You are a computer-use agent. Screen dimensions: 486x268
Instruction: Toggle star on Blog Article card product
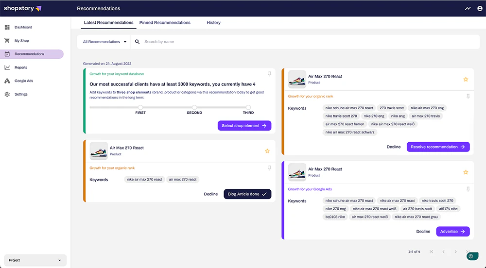[267, 151]
